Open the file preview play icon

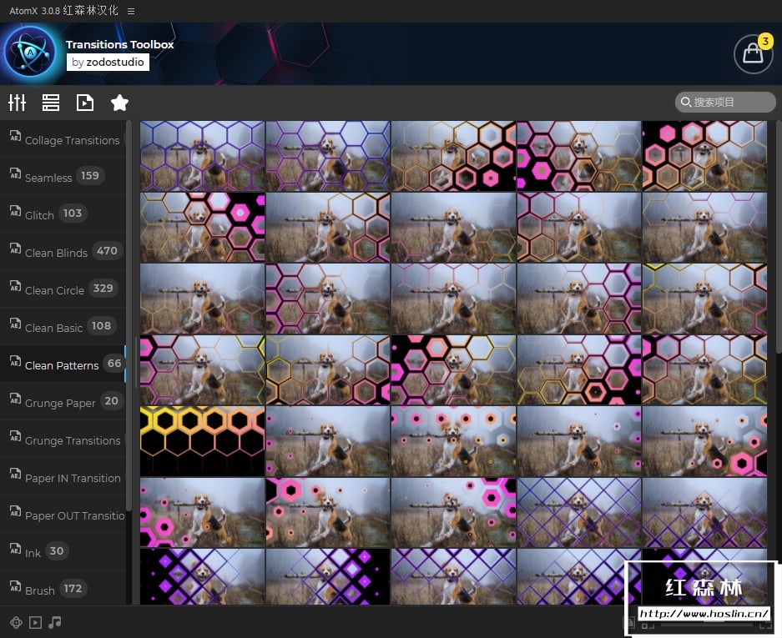[x=85, y=103]
